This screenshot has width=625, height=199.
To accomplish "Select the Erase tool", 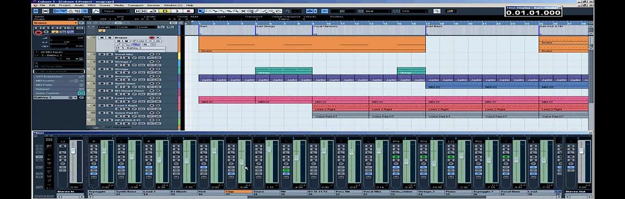I will [229, 11].
